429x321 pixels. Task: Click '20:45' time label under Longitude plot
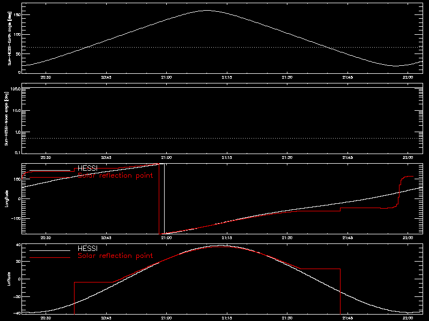pyautogui.click(x=106, y=238)
